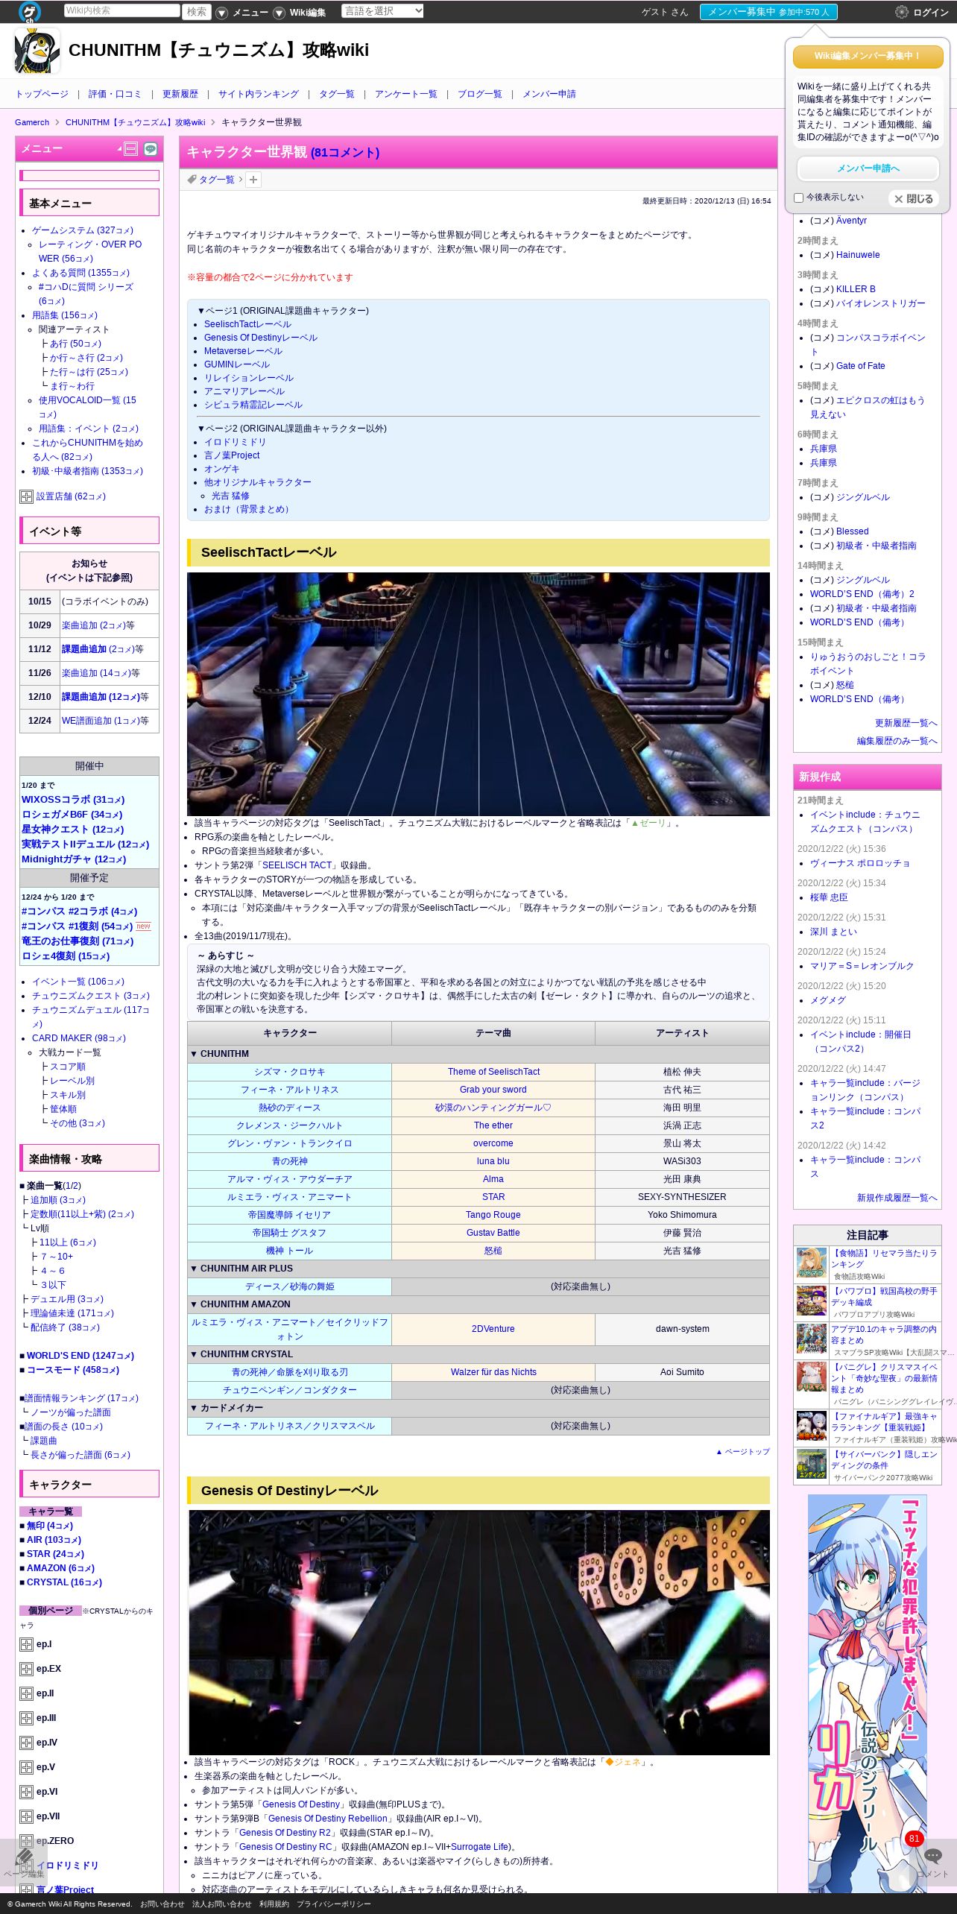Image resolution: width=957 pixels, height=1914 pixels.
Task: Click the サイバーパンク article thumbnail
Action: point(812,1465)
